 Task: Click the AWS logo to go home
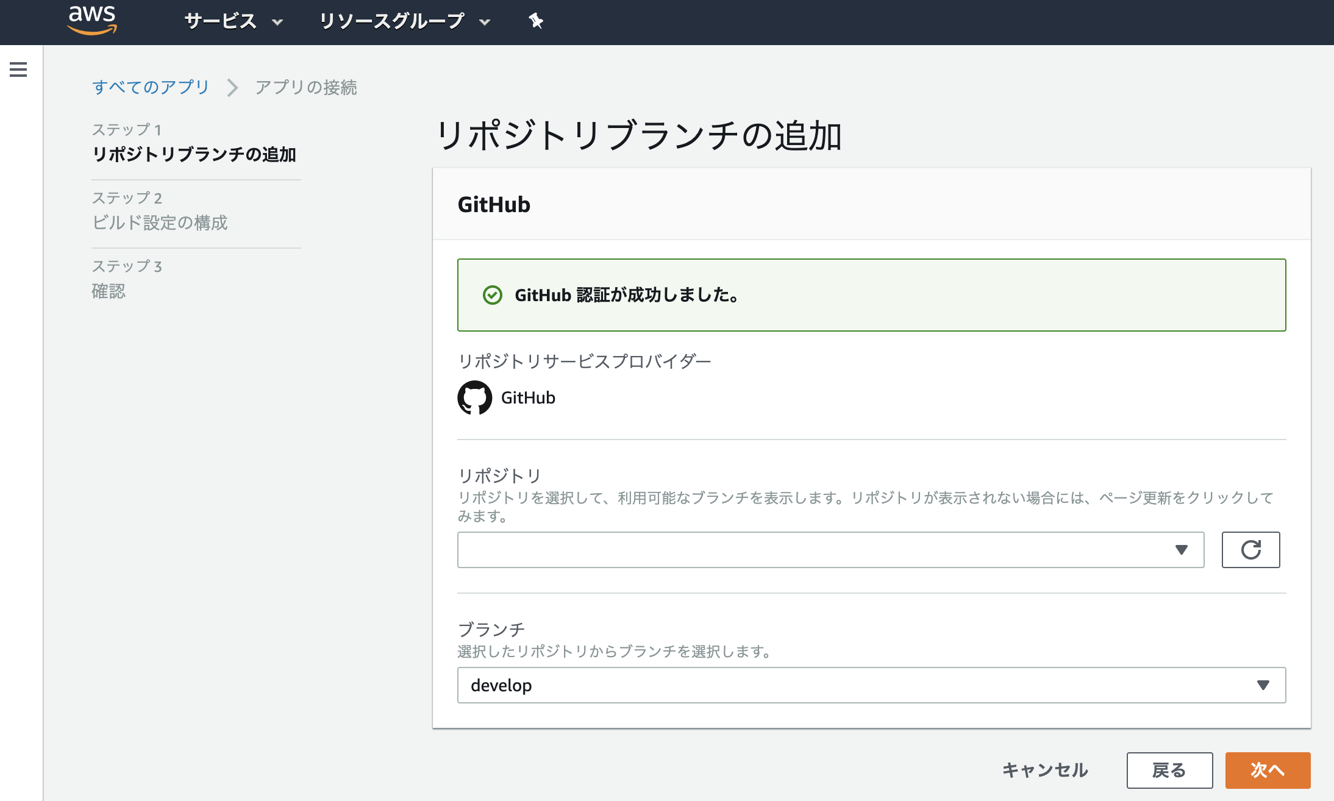[91, 20]
